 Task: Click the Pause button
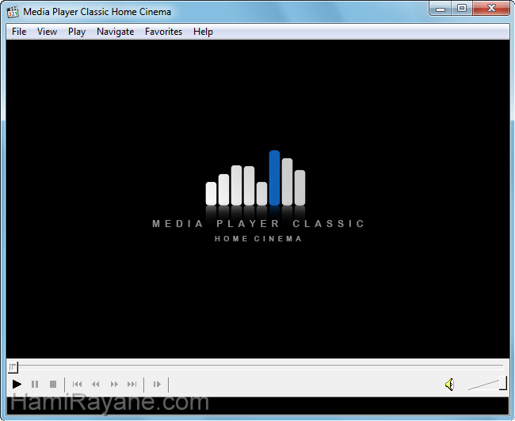(35, 384)
